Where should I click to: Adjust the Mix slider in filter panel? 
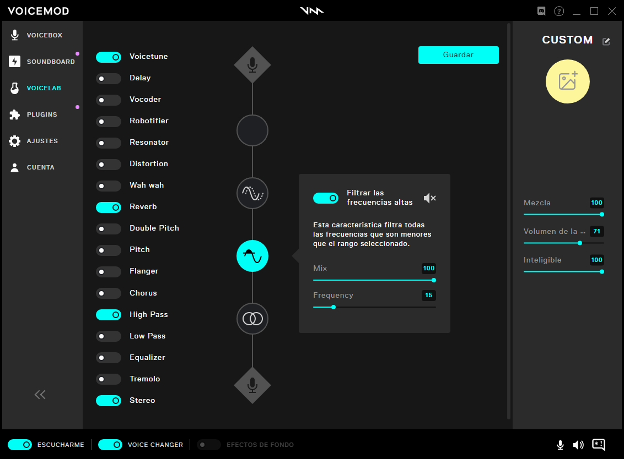[x=374, y=280]
